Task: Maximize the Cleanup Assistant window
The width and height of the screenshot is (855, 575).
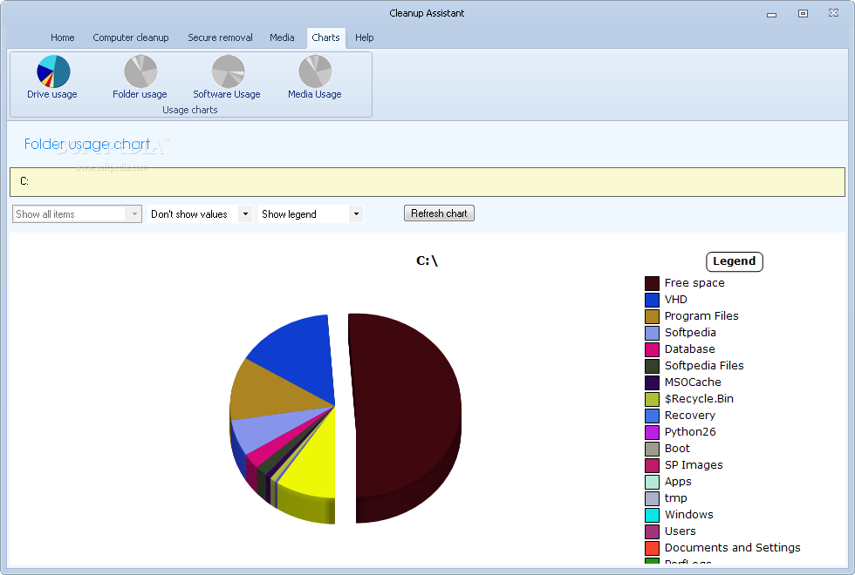Action: 803,14
